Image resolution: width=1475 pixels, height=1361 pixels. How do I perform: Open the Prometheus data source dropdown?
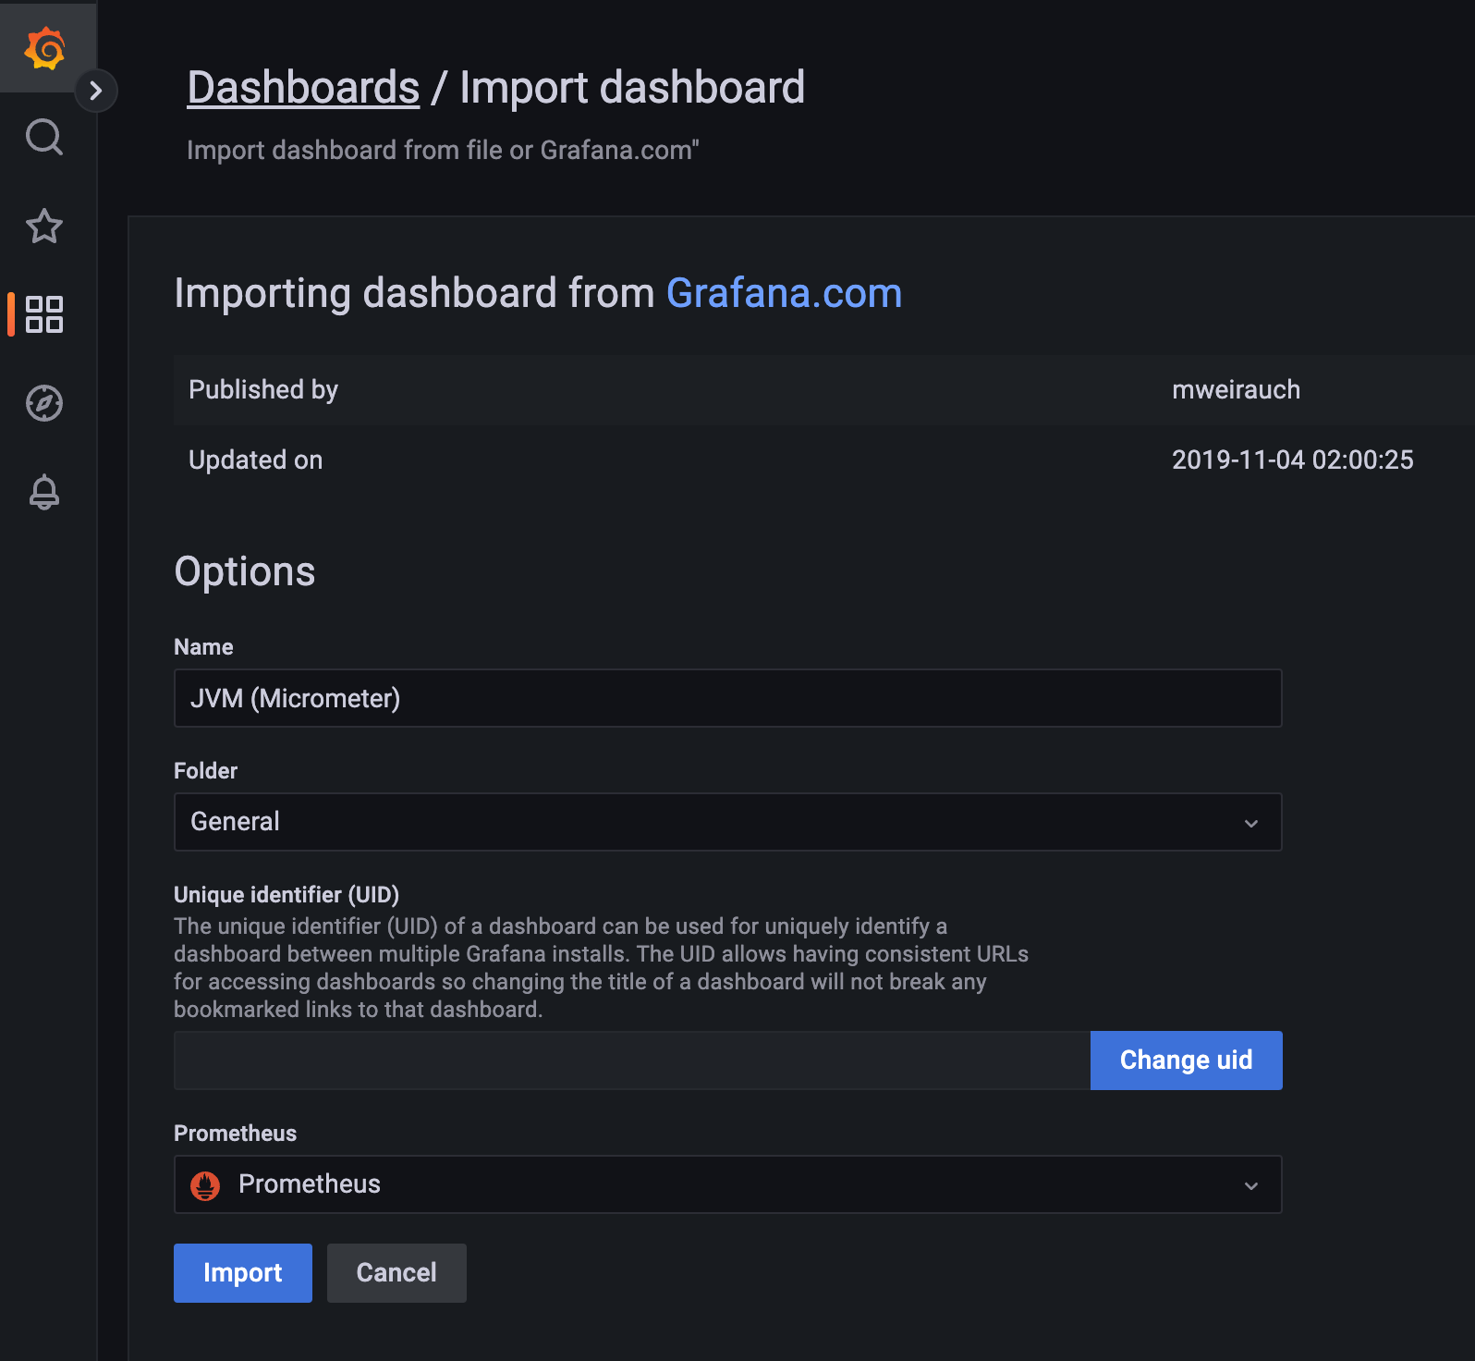point(727,1184)
